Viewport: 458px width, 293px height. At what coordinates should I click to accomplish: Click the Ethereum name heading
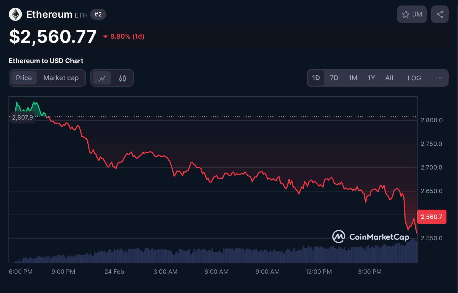49,14
